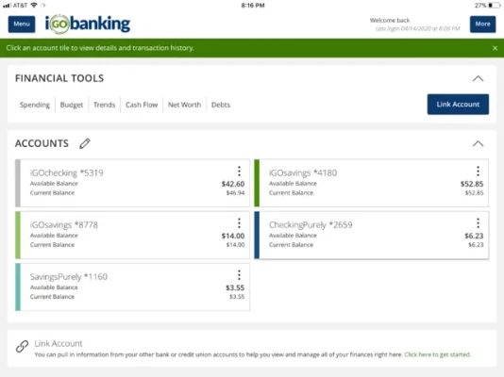Tap the More button
The width and height of the screenshot is (504, 377).
tap(482, 25)
